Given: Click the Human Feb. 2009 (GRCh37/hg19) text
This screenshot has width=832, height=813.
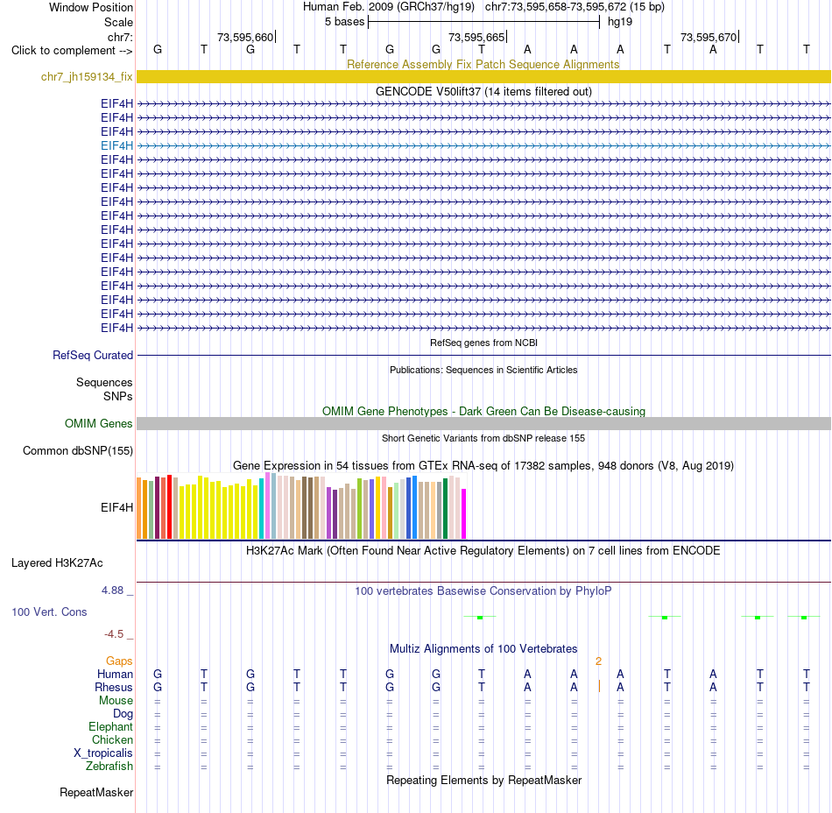Looking at the screenshot, I should click(x=388, y=7).
